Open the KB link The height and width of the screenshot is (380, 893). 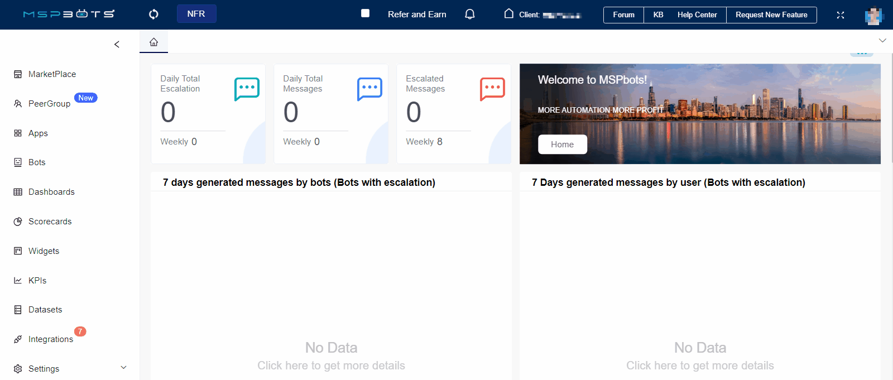point(658,15)
